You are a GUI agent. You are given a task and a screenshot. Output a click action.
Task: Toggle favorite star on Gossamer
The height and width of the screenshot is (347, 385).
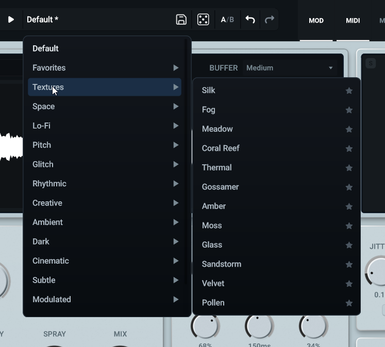pos(349,187)
